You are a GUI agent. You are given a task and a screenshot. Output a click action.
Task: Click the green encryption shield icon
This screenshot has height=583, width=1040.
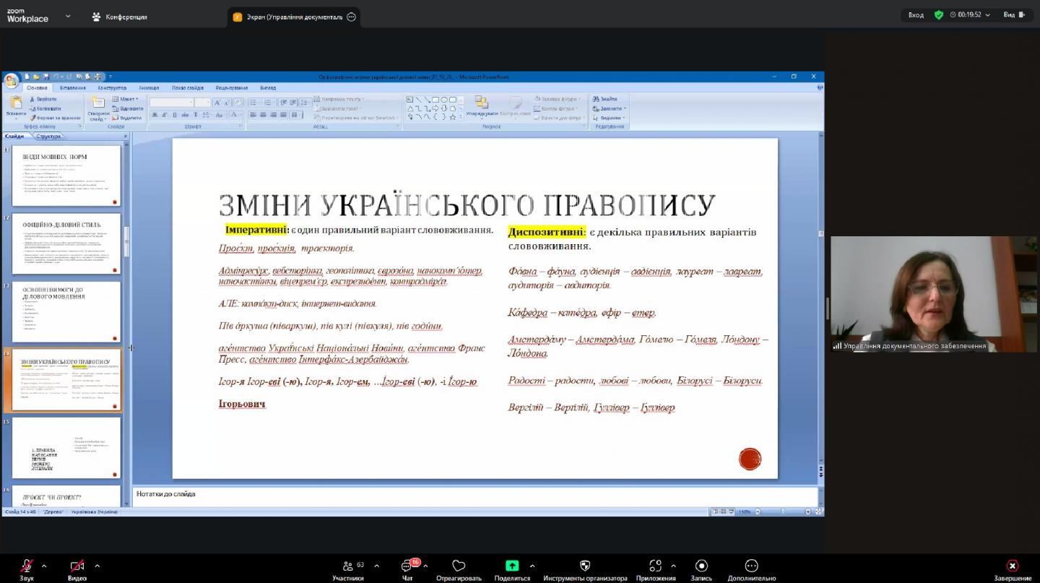(x=938, y=15)
